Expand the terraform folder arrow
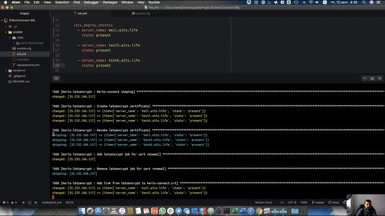 click(x=6, y=71)
